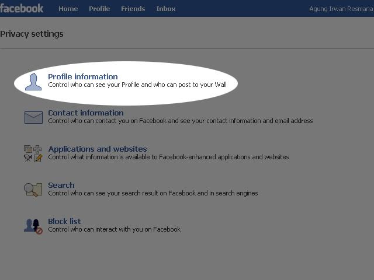The width and height of the screenshot is (374, 280).
Task: Click the Contact information envelope icon
Action: (33, 118)
